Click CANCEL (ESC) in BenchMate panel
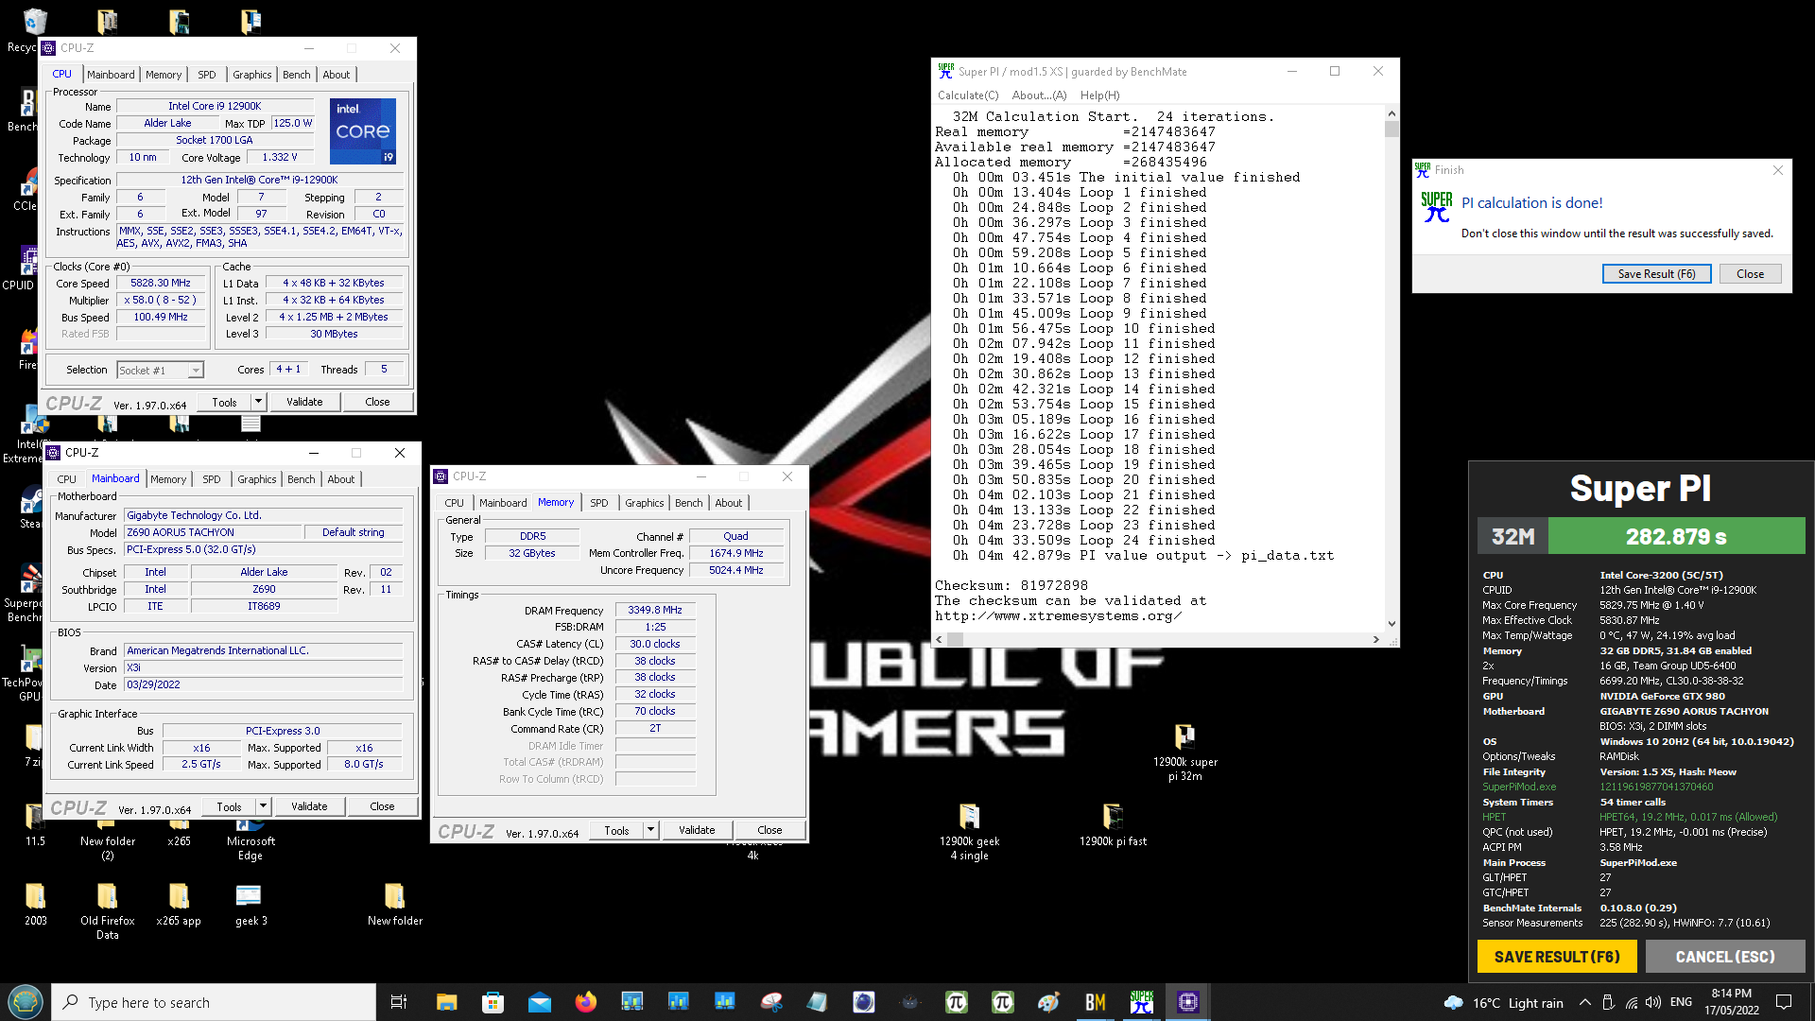The image size is (1815, 1021). pos(1725,957)
